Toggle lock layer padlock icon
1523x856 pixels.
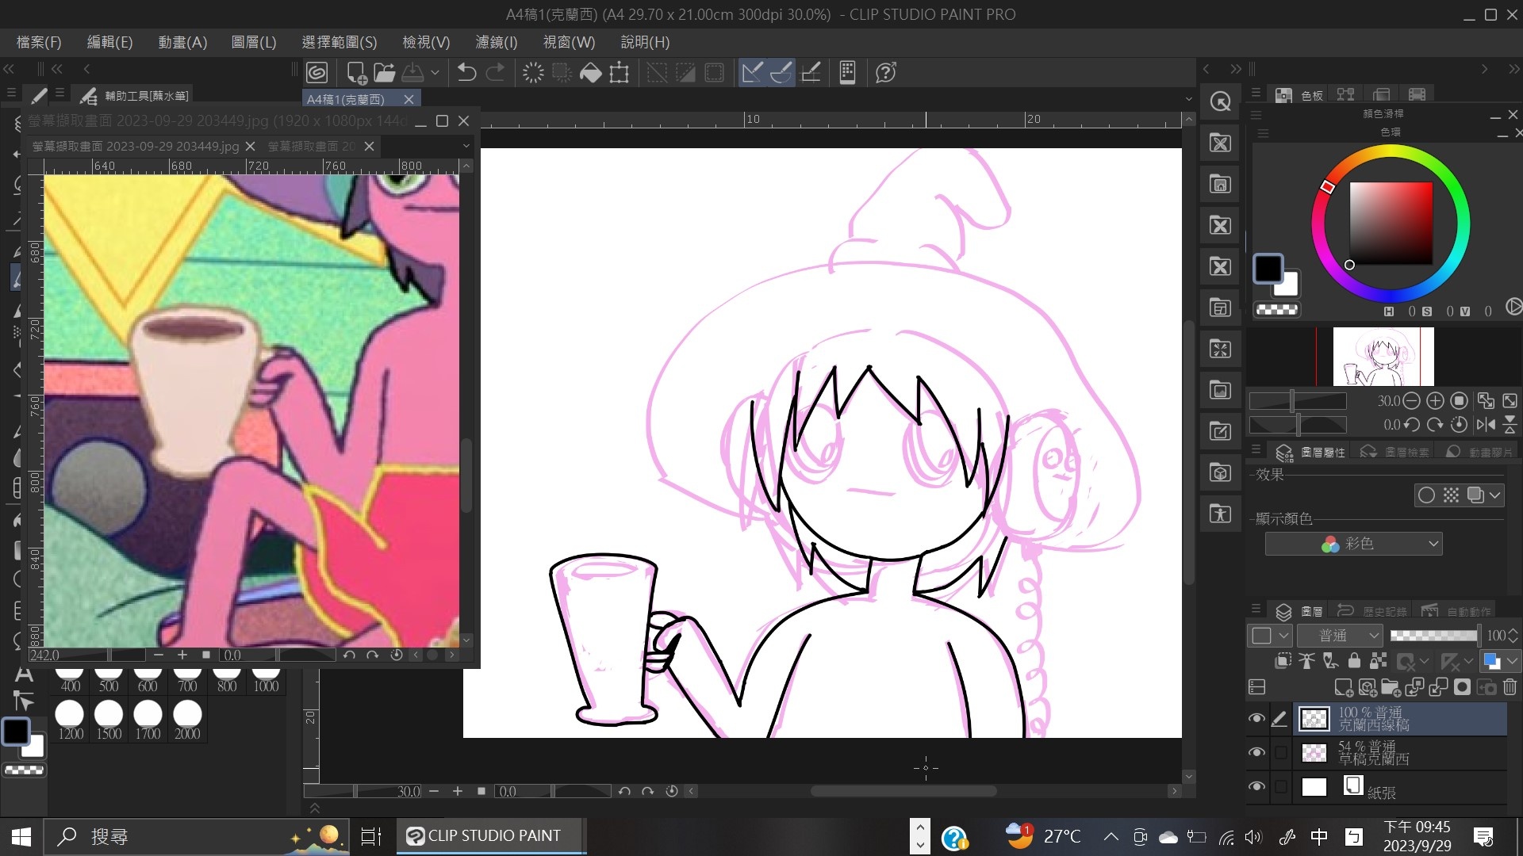coord(1354,661)
